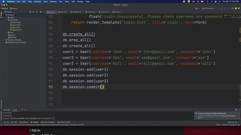Switch to the layout.html editor tab
This screenshot has width=241, height=135.
pyautogui.click(x=104, y=12)
